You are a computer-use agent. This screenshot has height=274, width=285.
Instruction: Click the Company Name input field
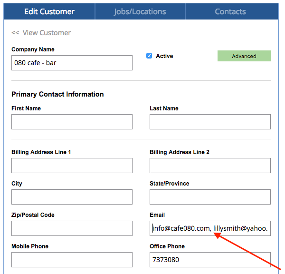click(72, 63)
